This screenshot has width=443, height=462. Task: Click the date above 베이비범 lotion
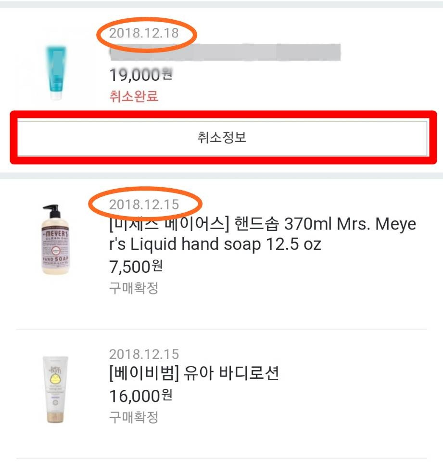coord(144,355)
